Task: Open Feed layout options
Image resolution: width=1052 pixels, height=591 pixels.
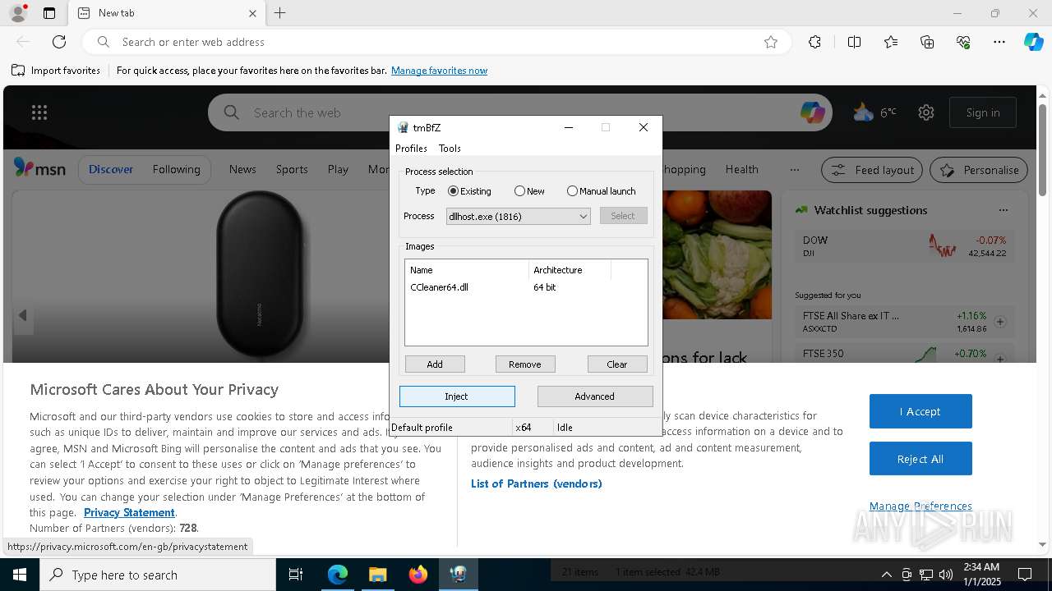Action: pos(872,170)
